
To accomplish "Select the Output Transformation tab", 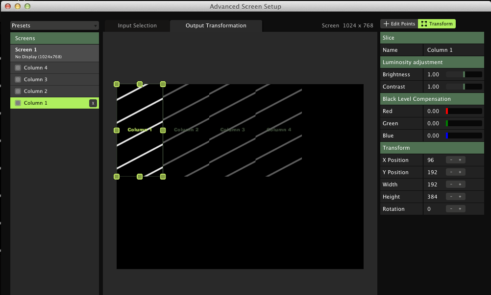I will (216, 26).
